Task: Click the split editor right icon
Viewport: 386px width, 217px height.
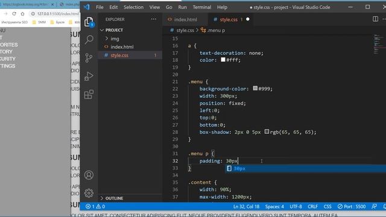Action: 375,19
